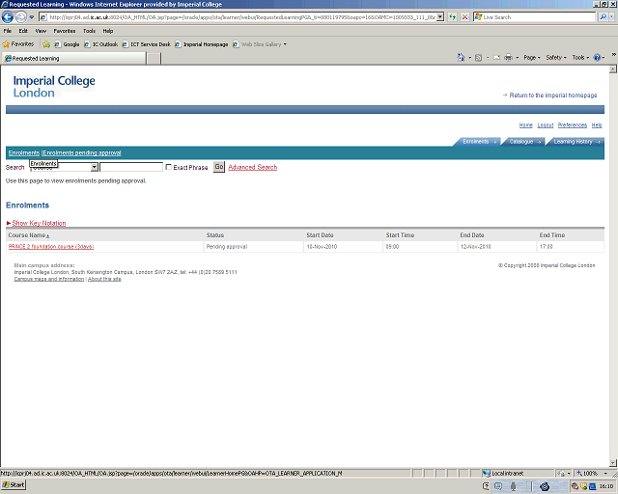Image resolution: width=618 pixels, height=494 pixels.
Task: Click the browser Back arrow button
Action: (9, 17)
